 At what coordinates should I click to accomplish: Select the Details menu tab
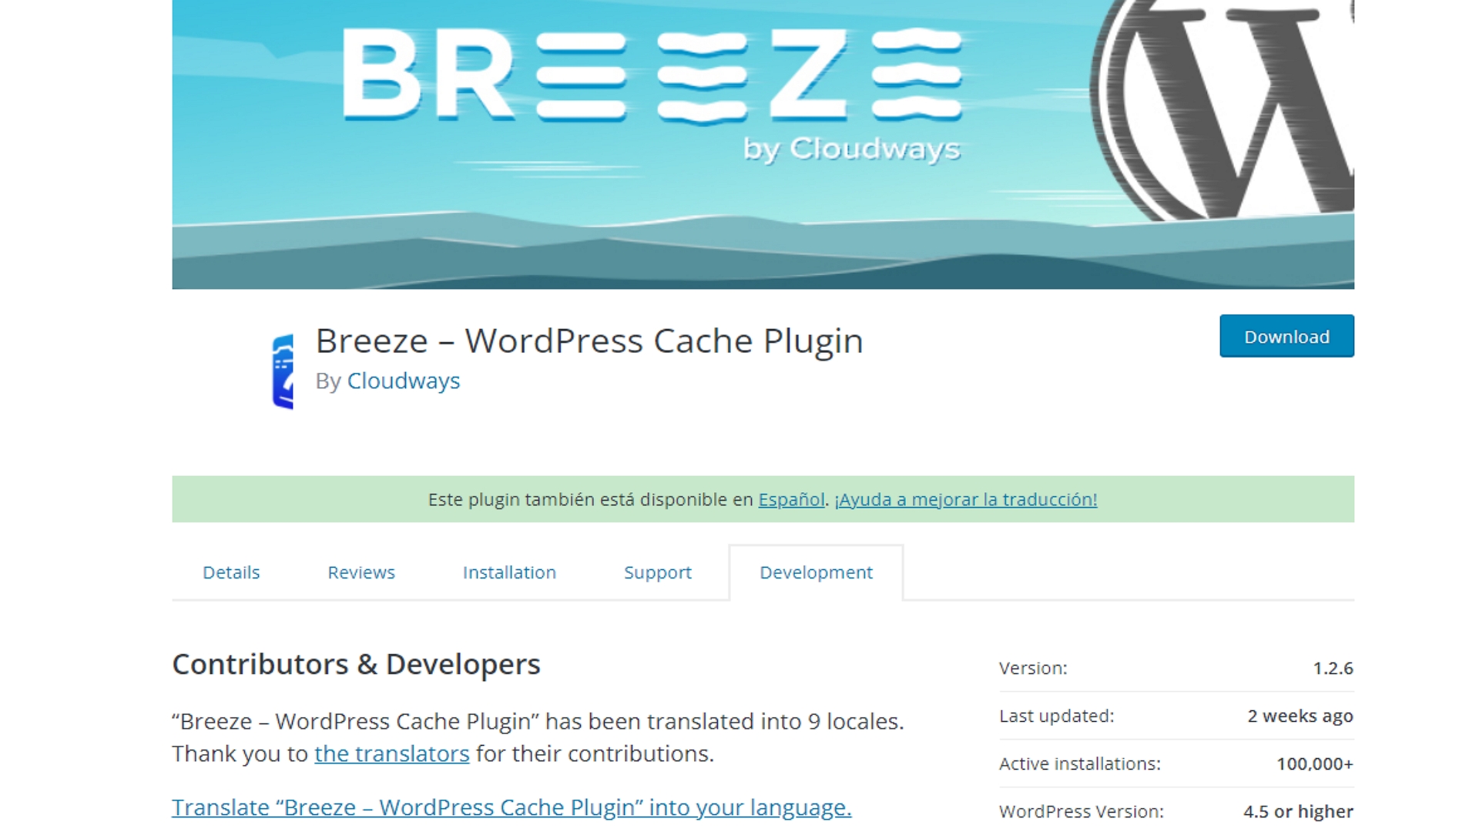(230, 572)
